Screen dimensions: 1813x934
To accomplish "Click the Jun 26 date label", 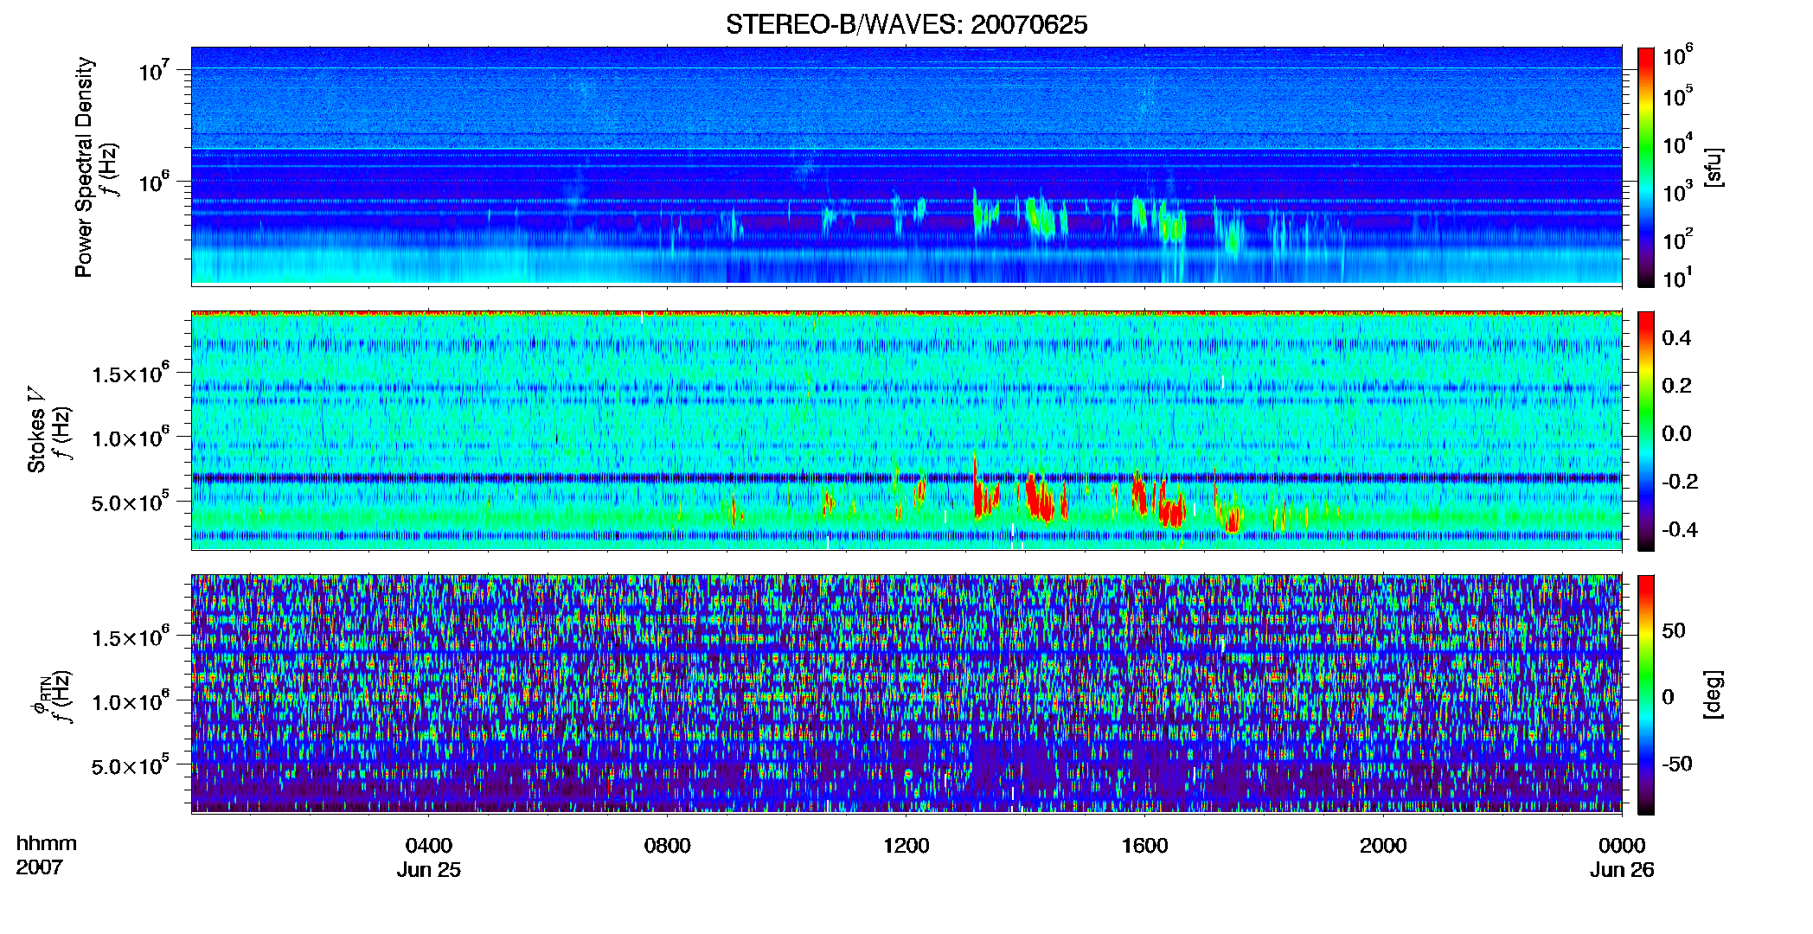I will pyautogui.click(x=1622, y=870).
